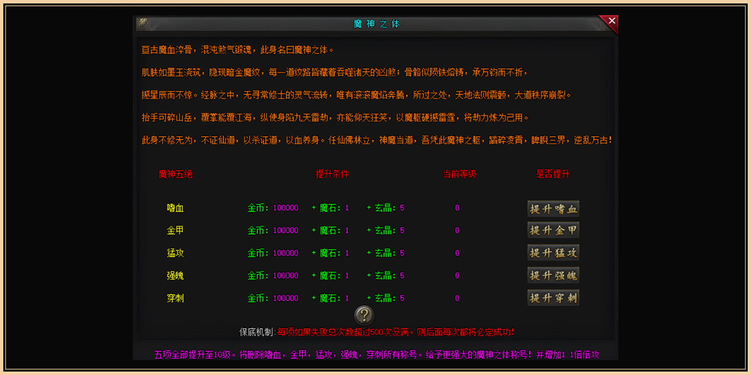Click the 保底机制 label text

click(x=257, y=332)
